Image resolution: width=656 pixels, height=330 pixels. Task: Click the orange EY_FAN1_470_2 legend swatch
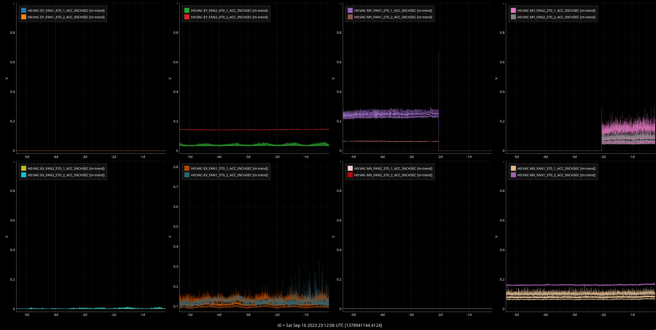pyautogui.click(x=24, y=17)
